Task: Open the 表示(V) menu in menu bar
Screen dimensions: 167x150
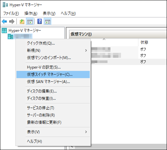Action: tap(49, 13)
